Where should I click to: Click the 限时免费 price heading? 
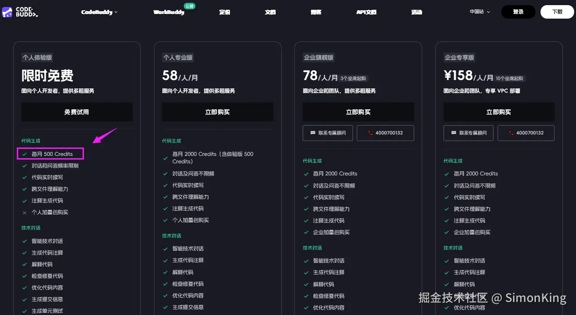click(48, 75)
